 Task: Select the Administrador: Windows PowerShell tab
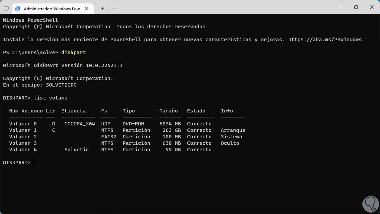click(x=53, y=9)
